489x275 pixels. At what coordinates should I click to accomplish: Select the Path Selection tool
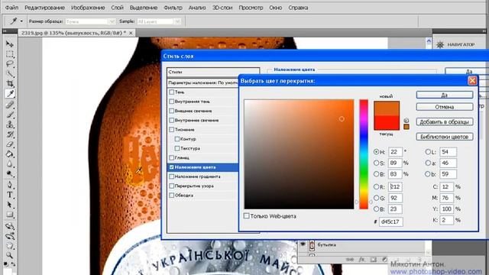(10, 205)
